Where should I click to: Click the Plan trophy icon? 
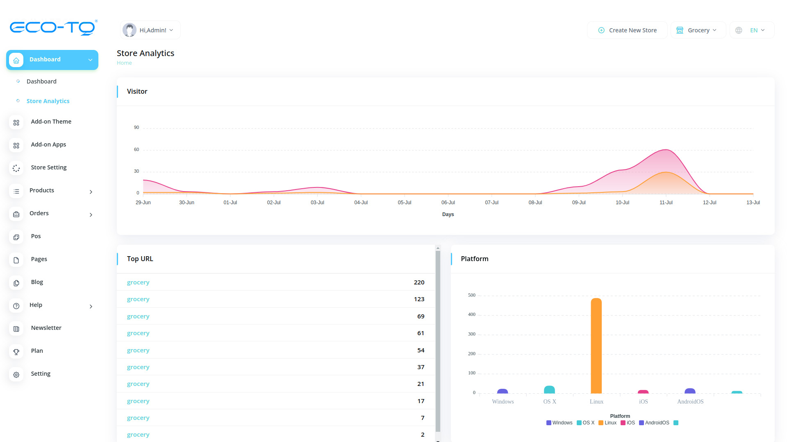pos(16,352)
